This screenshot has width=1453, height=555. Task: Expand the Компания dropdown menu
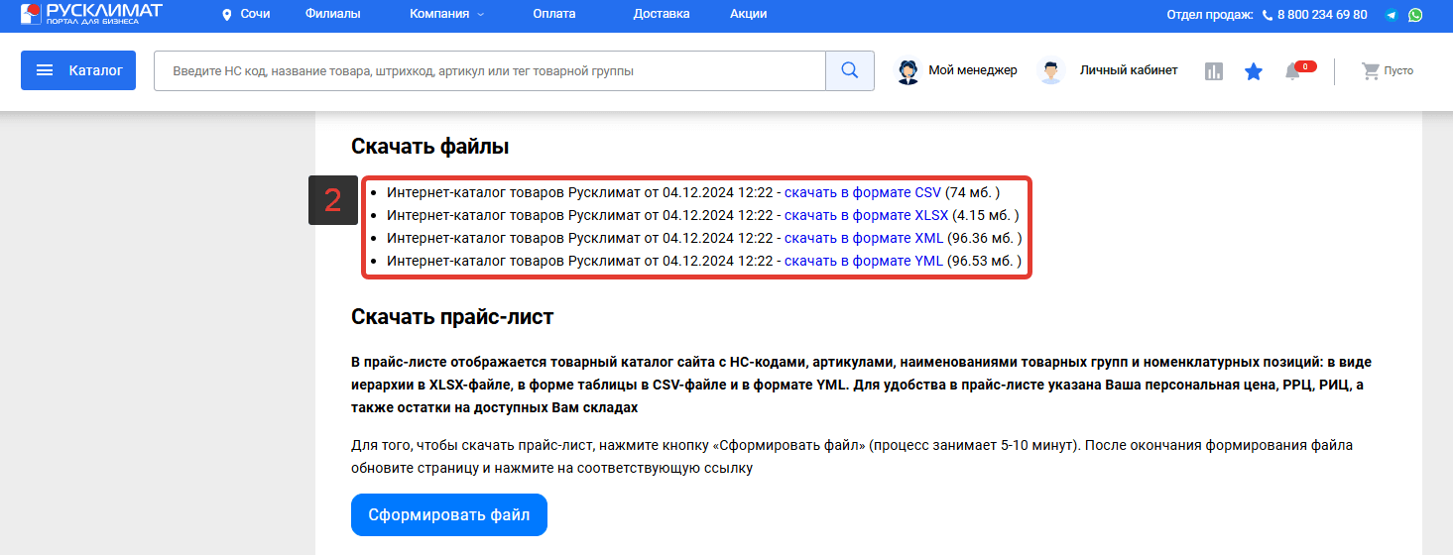point(446,14)
